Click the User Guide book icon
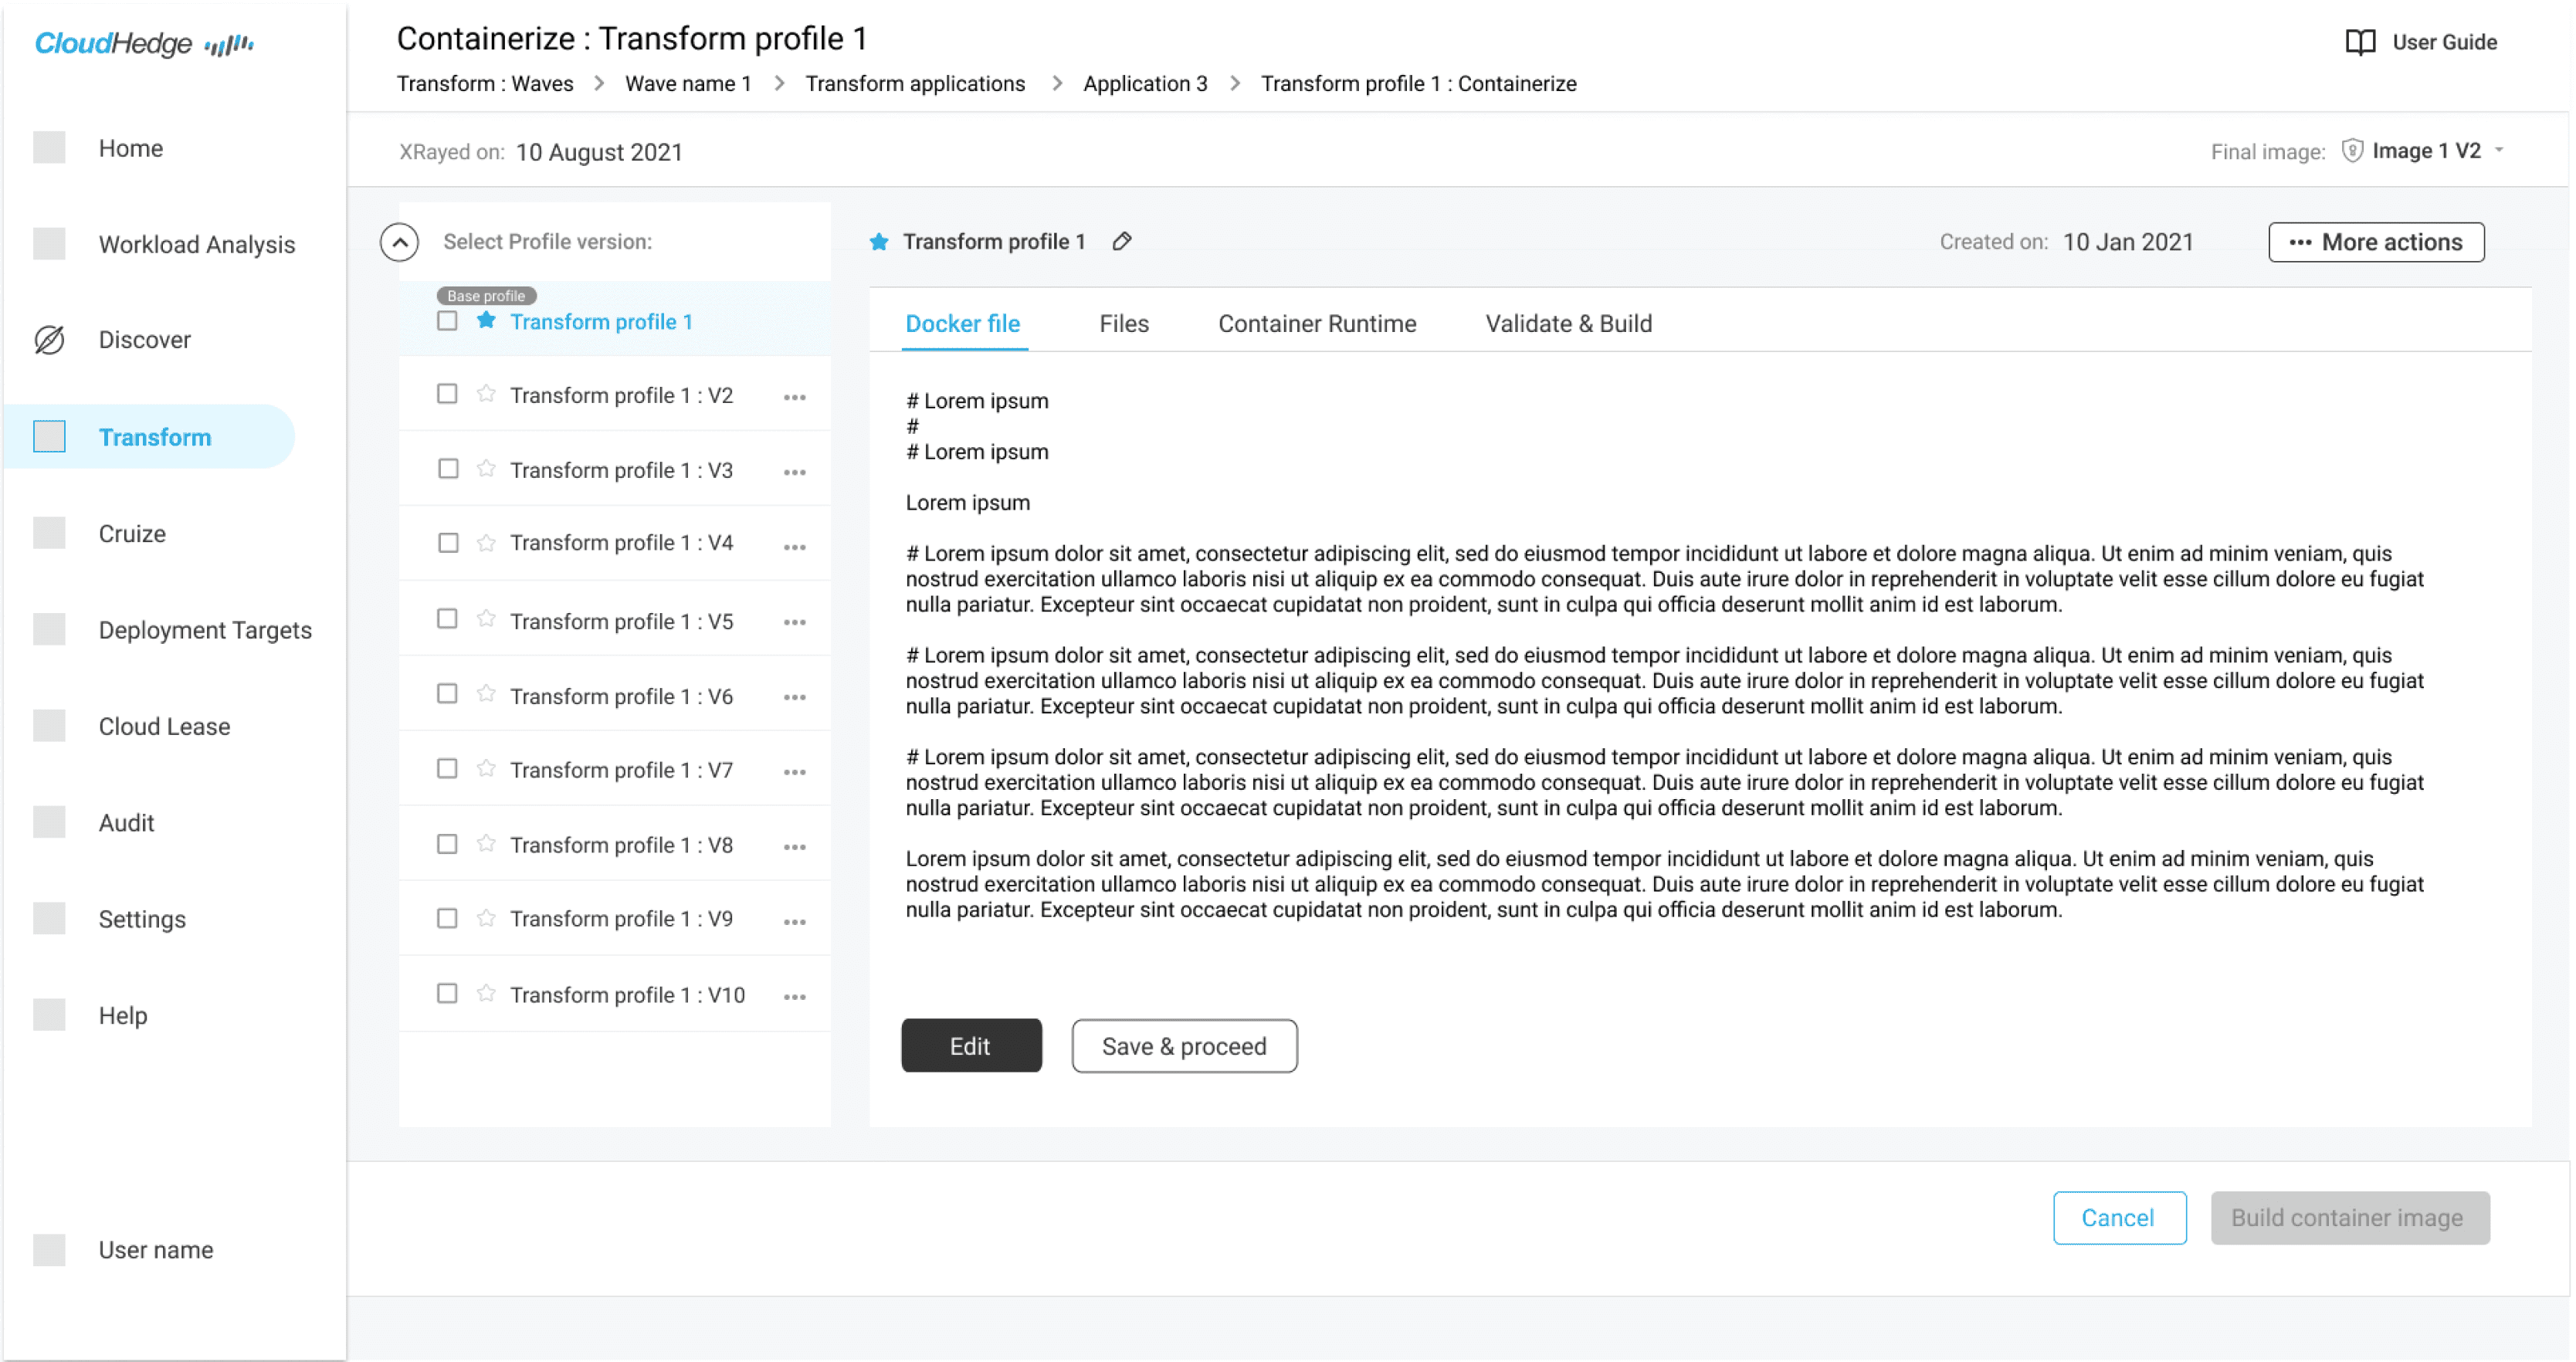2576x1362 pixels. (x=2360, y=42)
